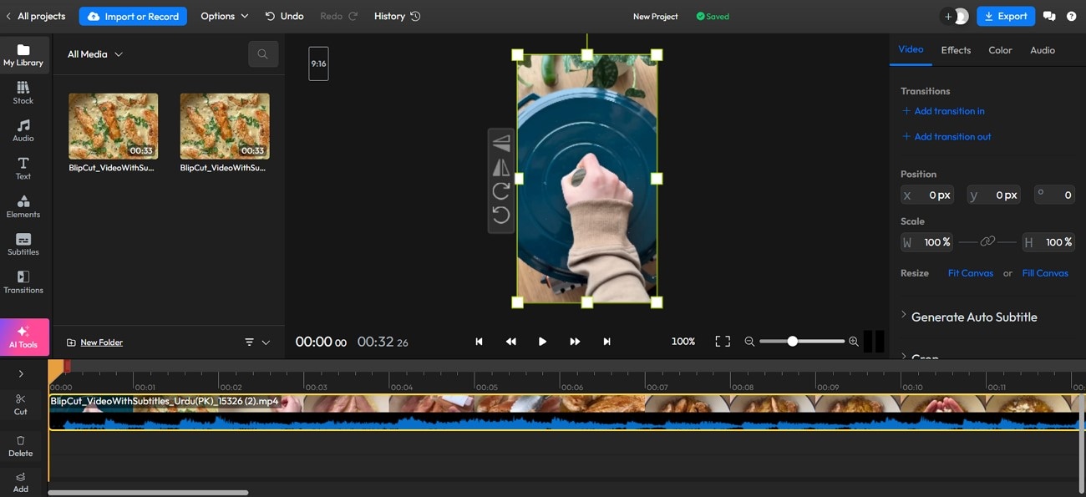Click the Y position input field
This screenshot has width=1086, height=497.
994,195
